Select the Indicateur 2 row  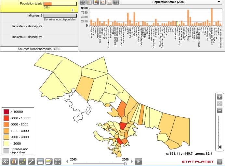(x=39, y=17)
